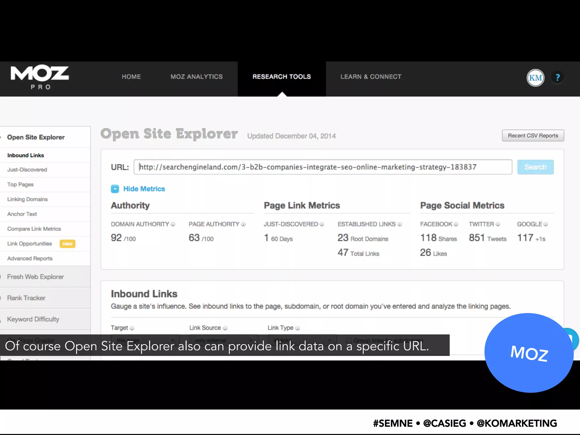Select Inbound Links in sidebar
Screen dimensions: 580x435
pyautogui.click(x=25, y=155)
